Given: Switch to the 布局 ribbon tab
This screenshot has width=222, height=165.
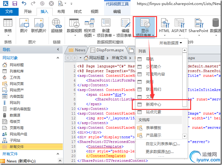Looking at the screenshot, I should pyautogui.click(x=61, y=11).
